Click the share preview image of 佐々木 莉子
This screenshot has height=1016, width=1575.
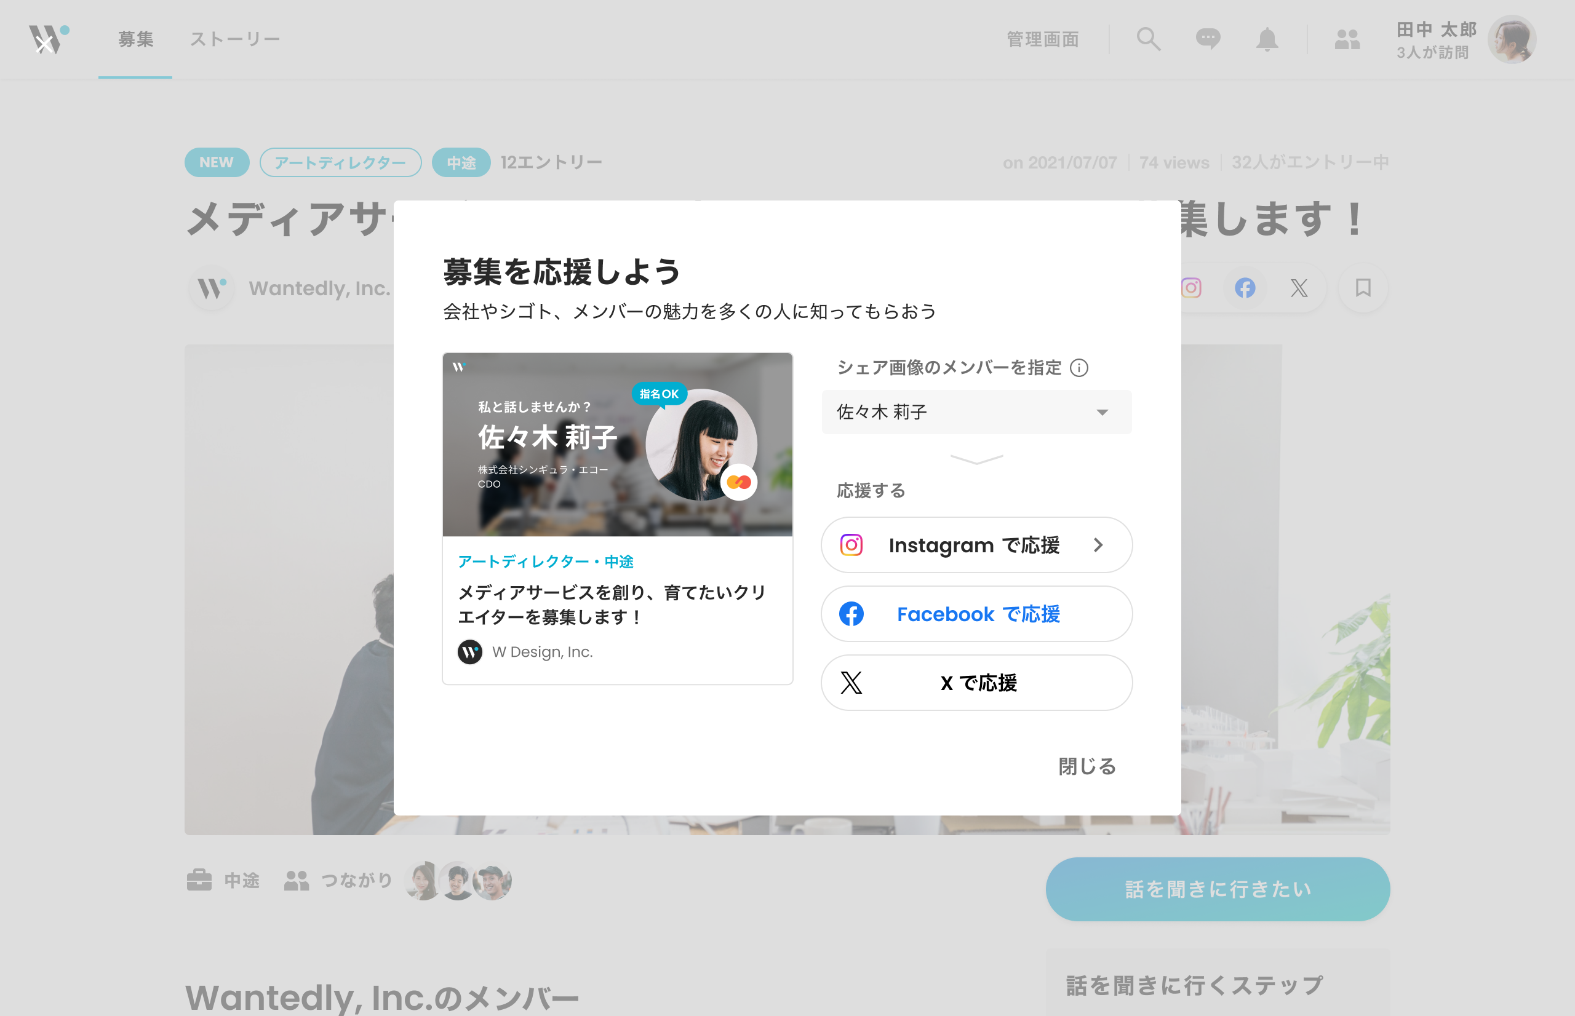click(617, 445)
